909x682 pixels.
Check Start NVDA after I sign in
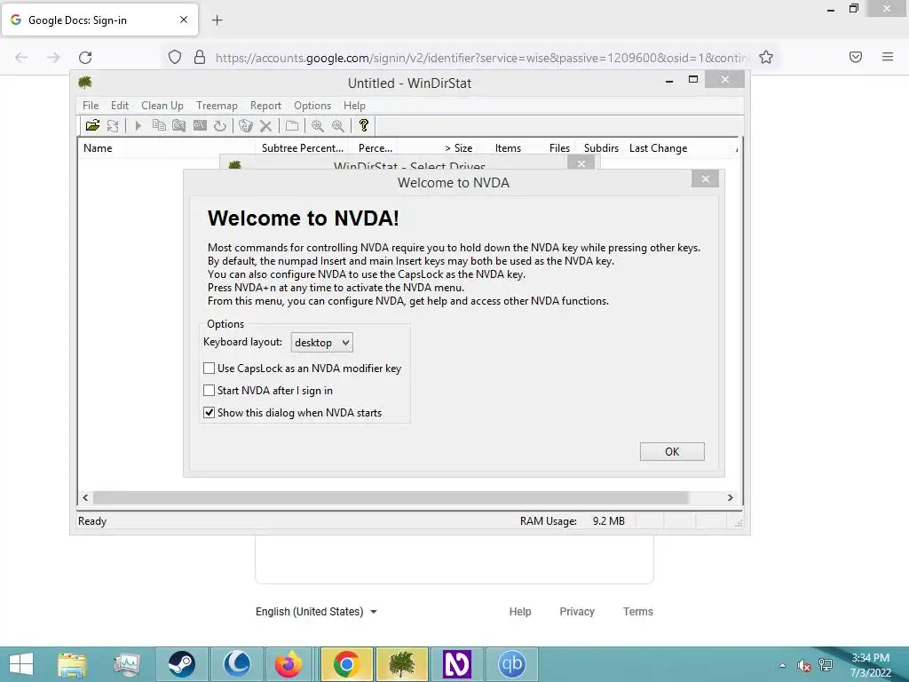coord(209,391)
